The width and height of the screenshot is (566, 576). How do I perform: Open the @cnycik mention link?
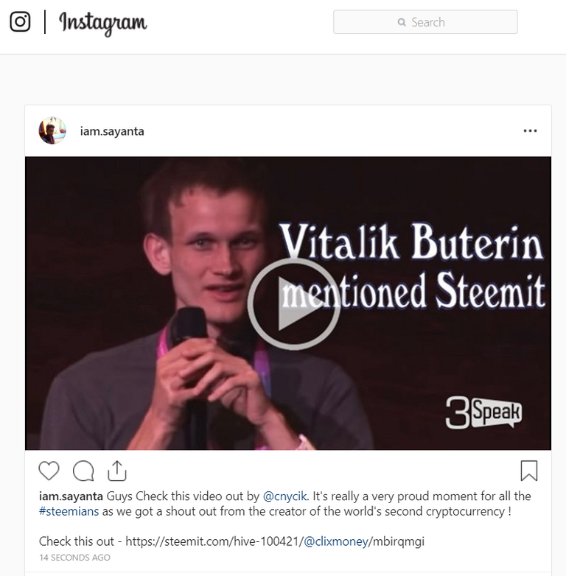tap(284, 496)
